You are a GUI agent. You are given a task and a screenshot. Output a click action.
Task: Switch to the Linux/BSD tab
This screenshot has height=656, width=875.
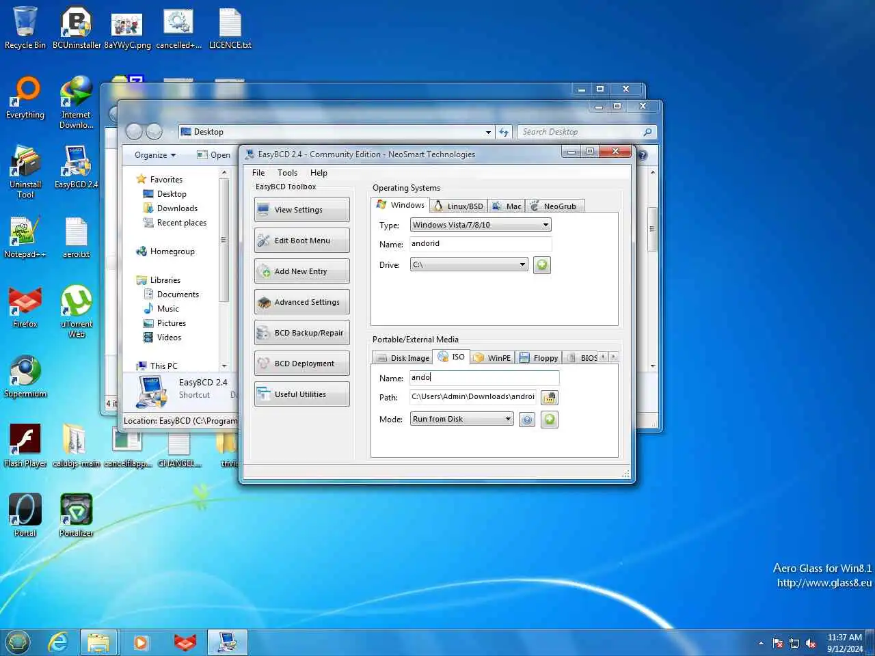pos(458,206)
